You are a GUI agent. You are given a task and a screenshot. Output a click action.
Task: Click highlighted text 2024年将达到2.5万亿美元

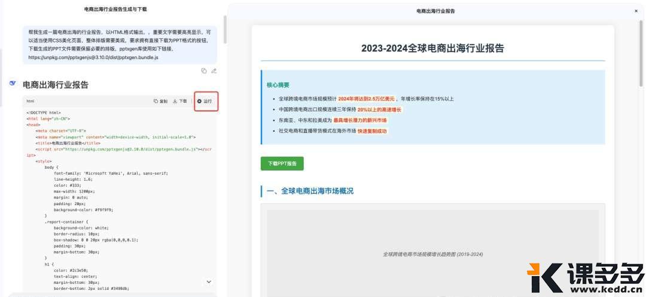367,99
